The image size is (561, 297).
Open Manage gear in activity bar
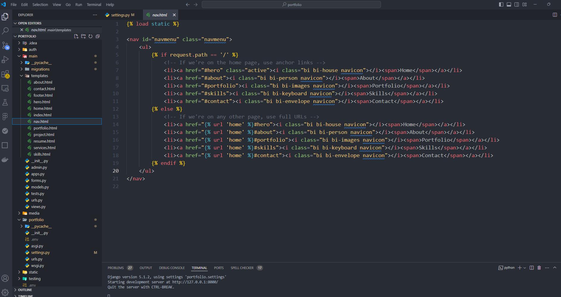click(5, 292)
